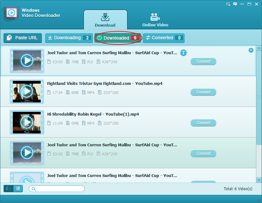Convert the Fightland Visits Tristar Gym video

coord(203,92)
